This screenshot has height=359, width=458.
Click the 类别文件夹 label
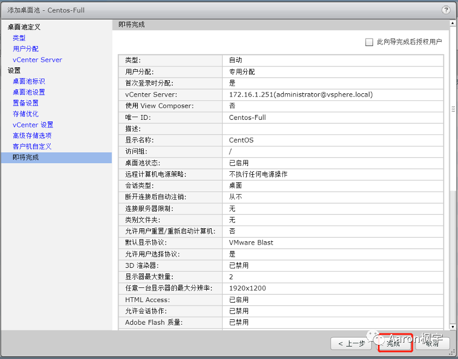click(143, 220)
